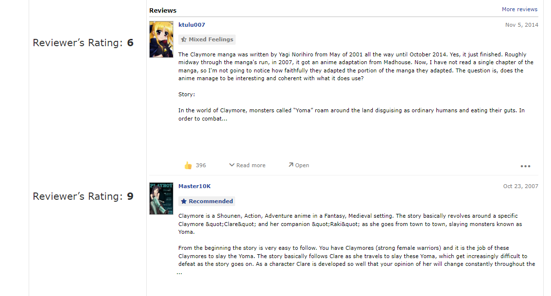Viewport: 551px width, 296px height.
Task: Click the thumbs up icon on ktulu007's review
Action: point(188,165)
